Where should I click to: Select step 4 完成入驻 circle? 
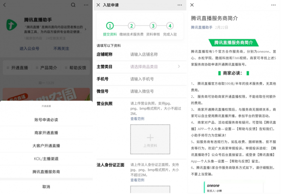(x=170, y=26)
